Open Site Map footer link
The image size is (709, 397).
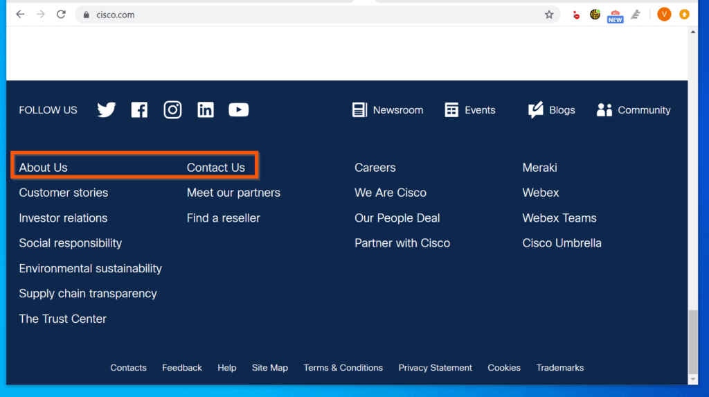[x=269, y=368]
